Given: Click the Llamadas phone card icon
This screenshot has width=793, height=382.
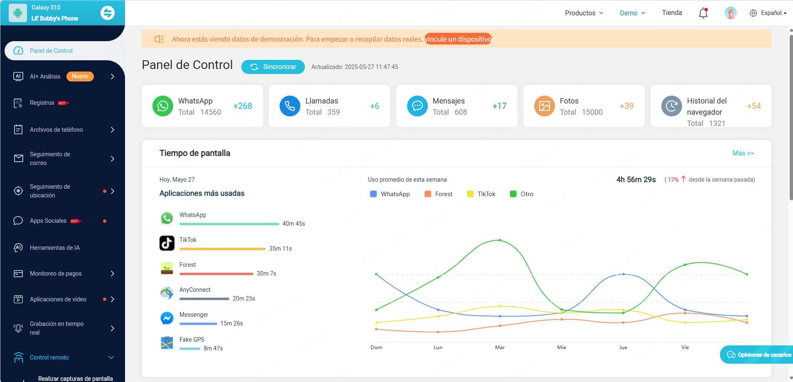Looking at the screenshot, I should [x=290, y=106].
